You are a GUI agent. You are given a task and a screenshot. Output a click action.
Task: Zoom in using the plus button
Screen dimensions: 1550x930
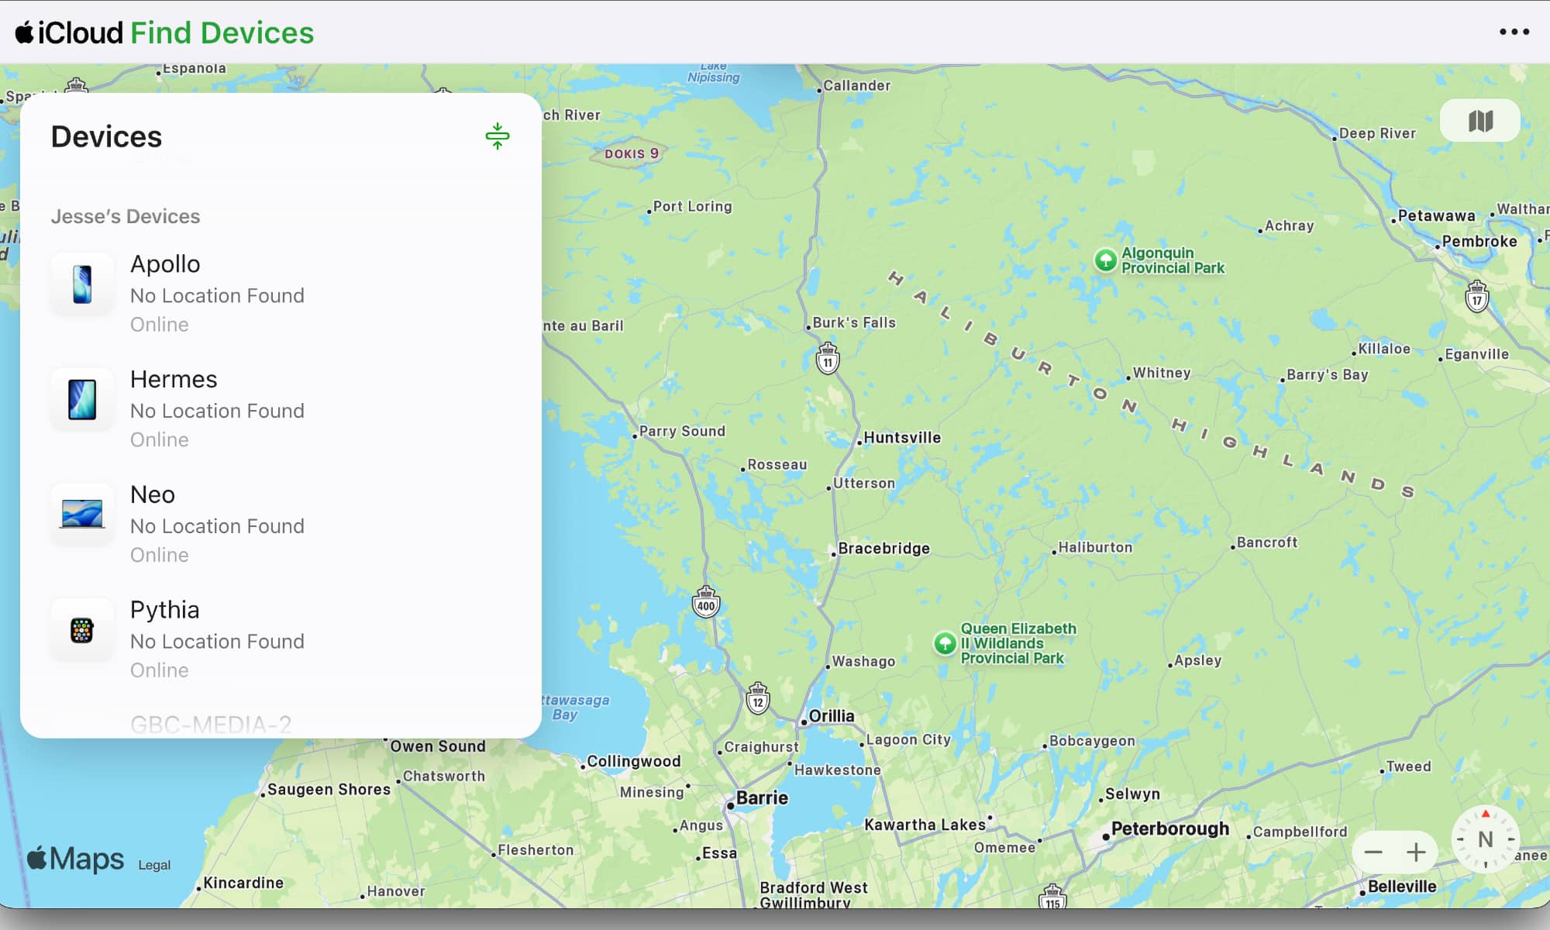pyautogui.click(x=1416, y=852)
